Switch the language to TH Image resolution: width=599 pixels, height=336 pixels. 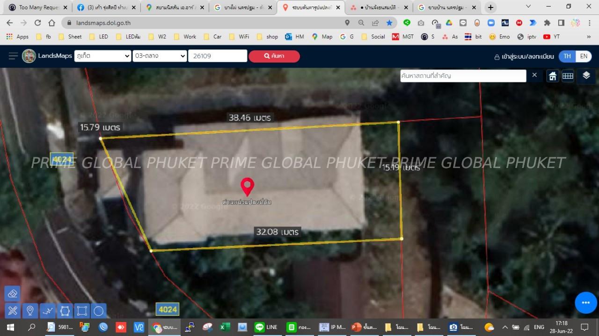pos(567,56)
